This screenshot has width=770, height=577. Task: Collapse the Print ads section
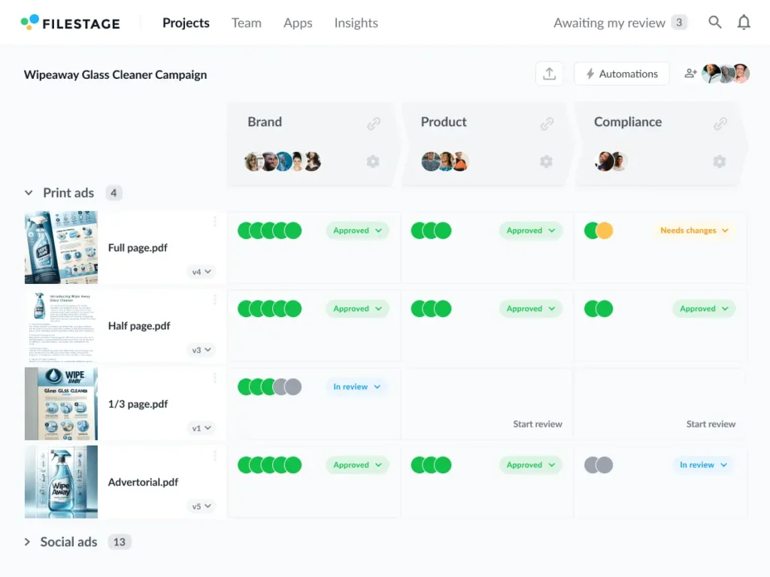pos(29,193)
